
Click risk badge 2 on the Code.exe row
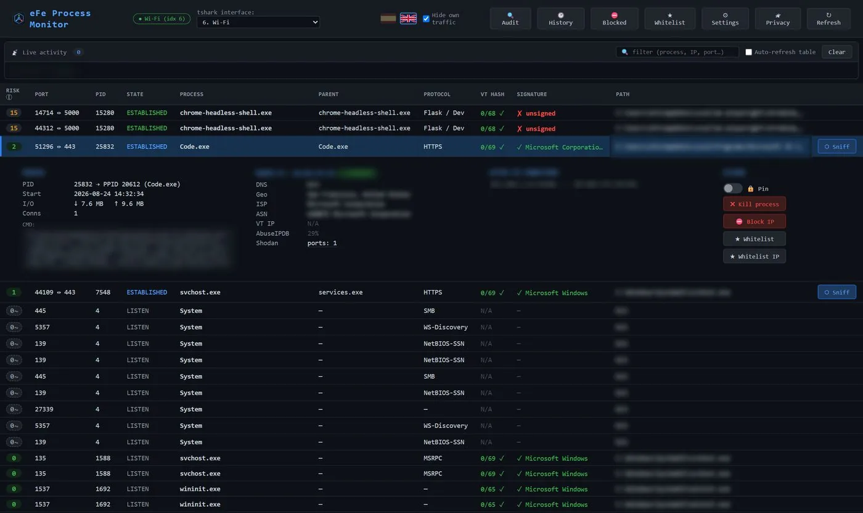[x=14, y=147]
